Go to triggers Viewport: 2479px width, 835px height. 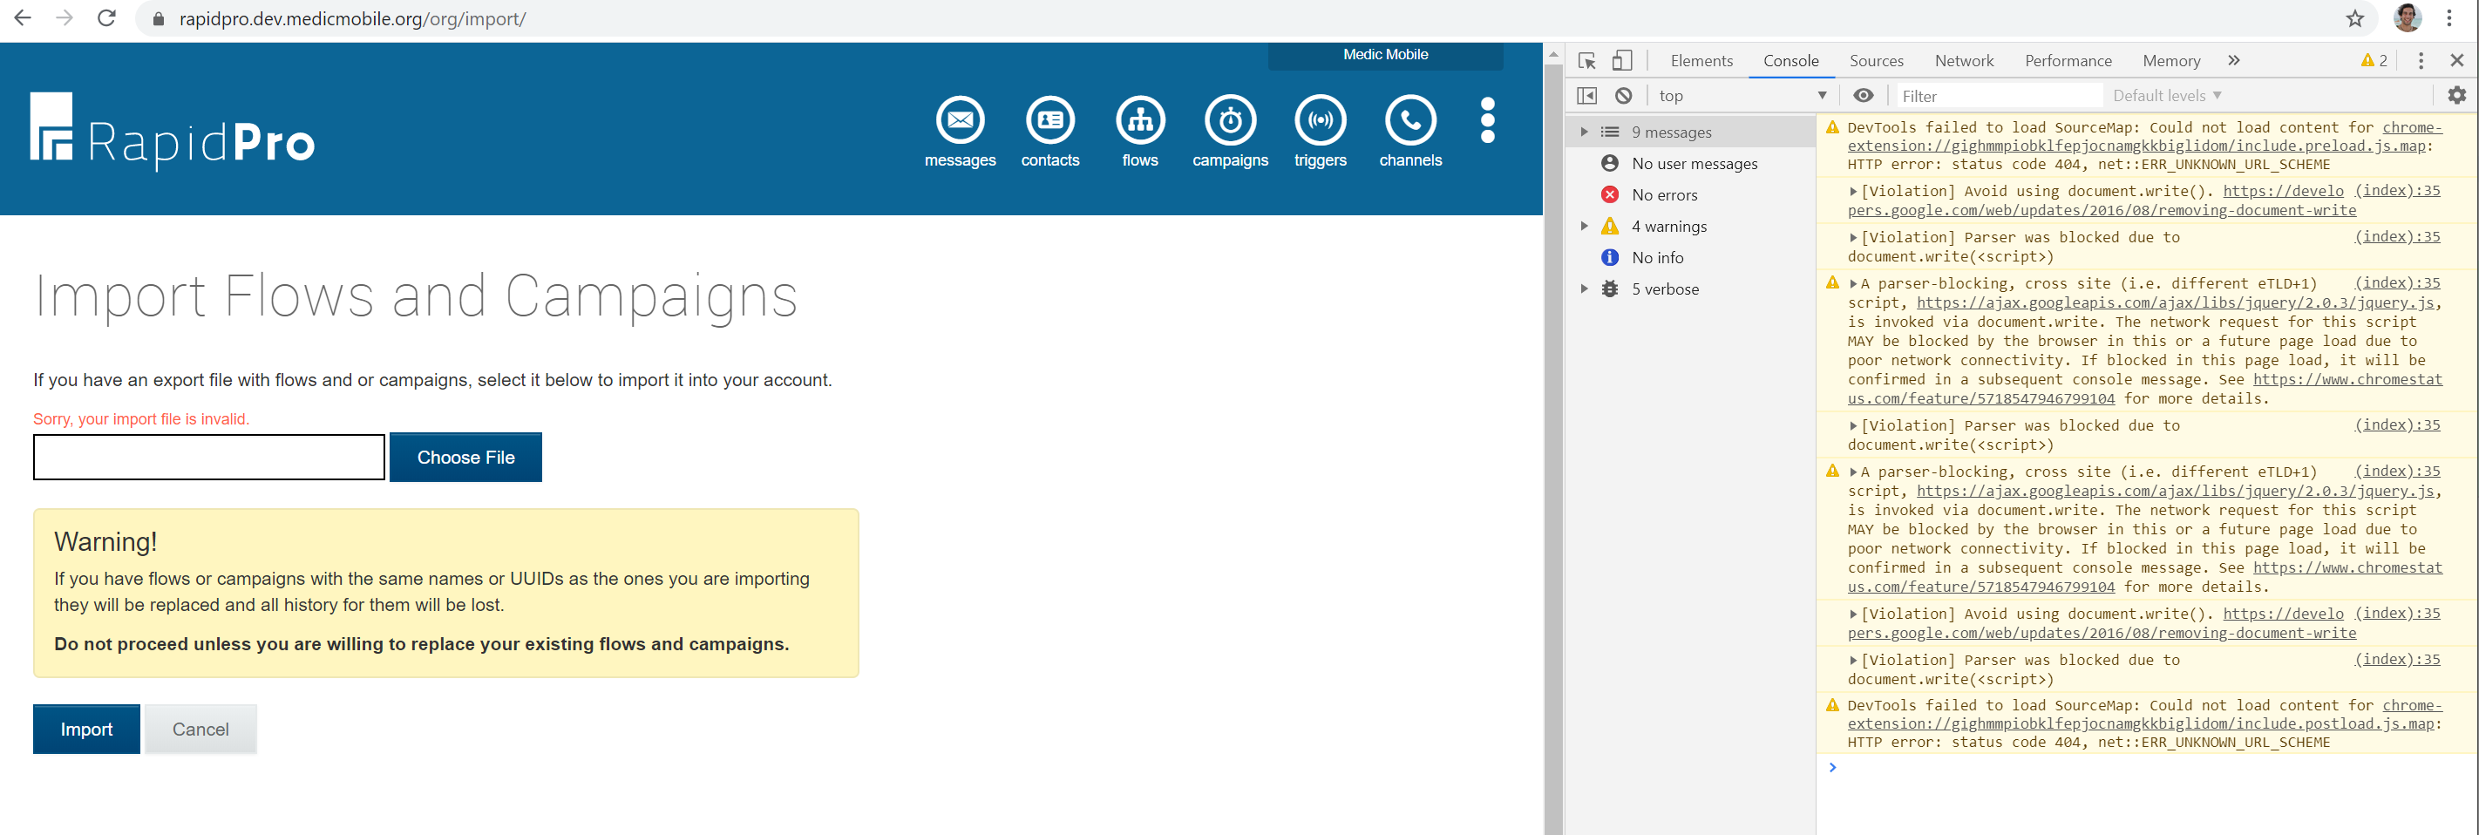click(x=1320, y=131)
